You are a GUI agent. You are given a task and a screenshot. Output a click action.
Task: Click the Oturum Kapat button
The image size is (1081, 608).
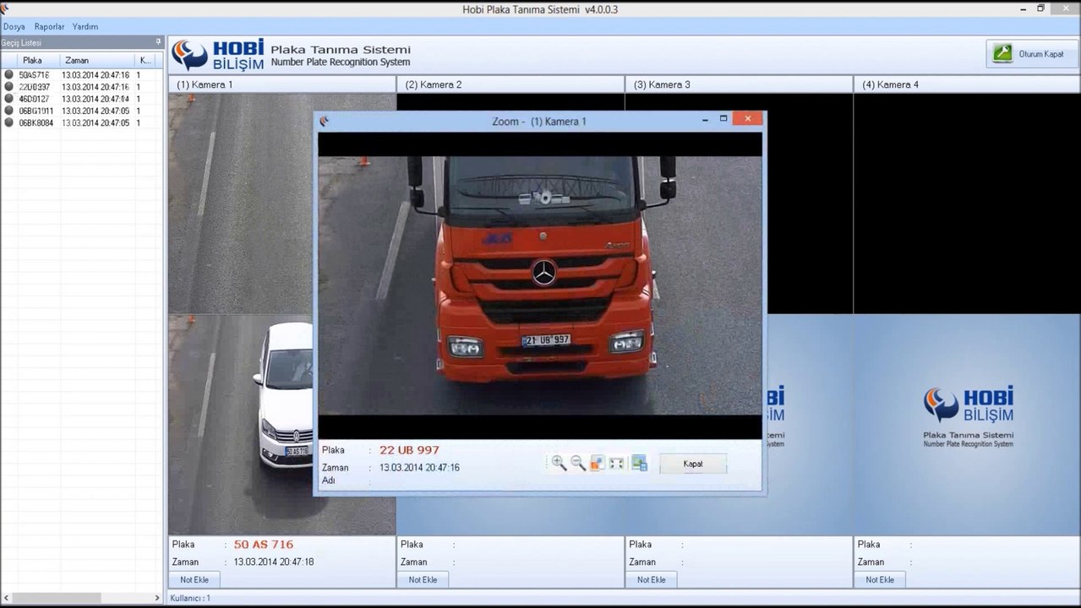(x=1031, y=54)
